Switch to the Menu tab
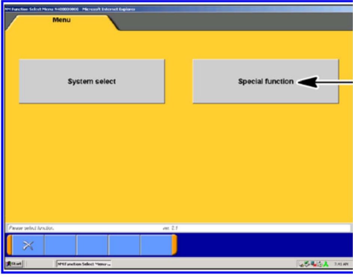 pyautogui.click(x=61, y=21)
